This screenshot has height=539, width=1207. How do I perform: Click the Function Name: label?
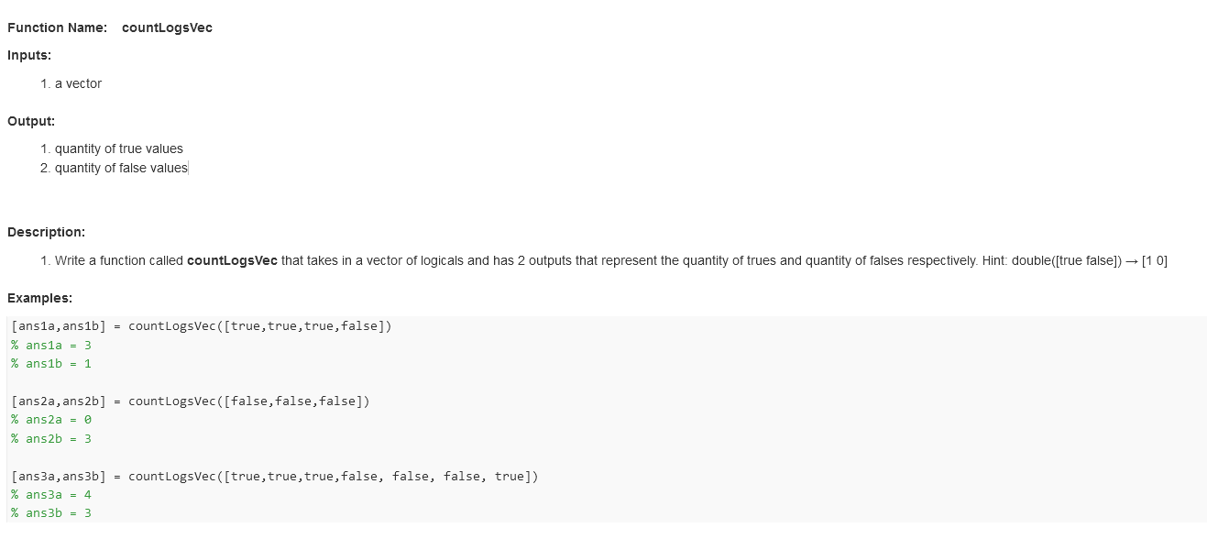click(x=58, y=27)
